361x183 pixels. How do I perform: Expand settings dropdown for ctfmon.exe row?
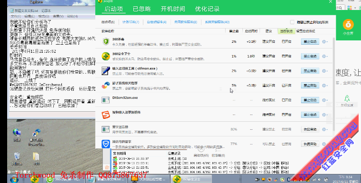[x=325, y=71]
